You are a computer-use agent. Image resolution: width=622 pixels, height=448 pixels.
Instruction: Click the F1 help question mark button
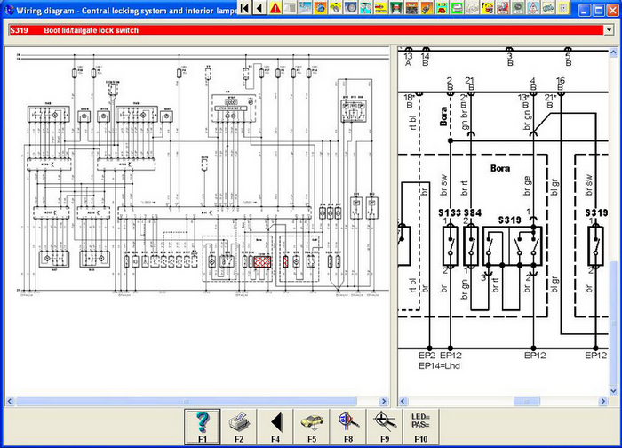[x=202, y=426]
